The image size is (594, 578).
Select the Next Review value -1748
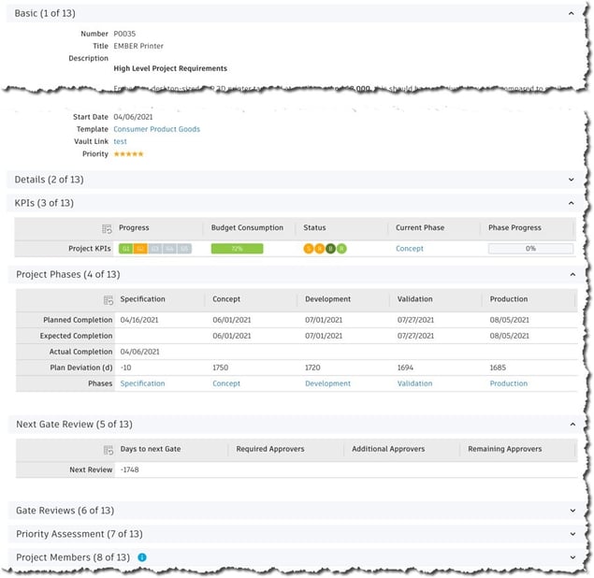[130, 470]
